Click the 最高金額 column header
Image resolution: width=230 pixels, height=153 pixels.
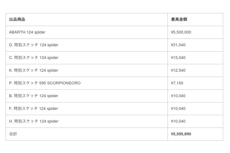pyautogui.click(x=179, y=20)
